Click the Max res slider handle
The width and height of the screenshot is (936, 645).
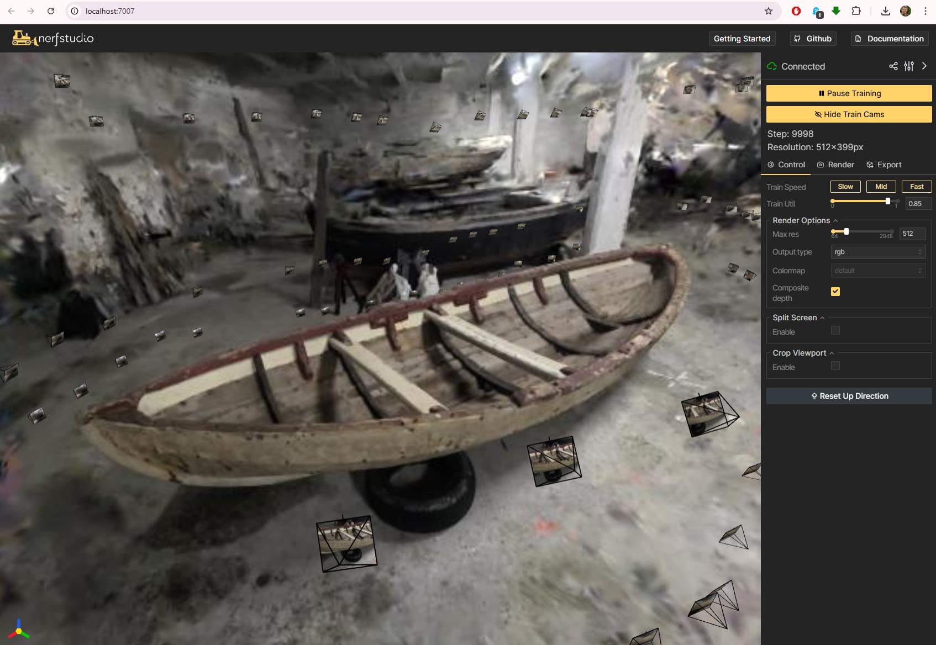pos(846,231)
